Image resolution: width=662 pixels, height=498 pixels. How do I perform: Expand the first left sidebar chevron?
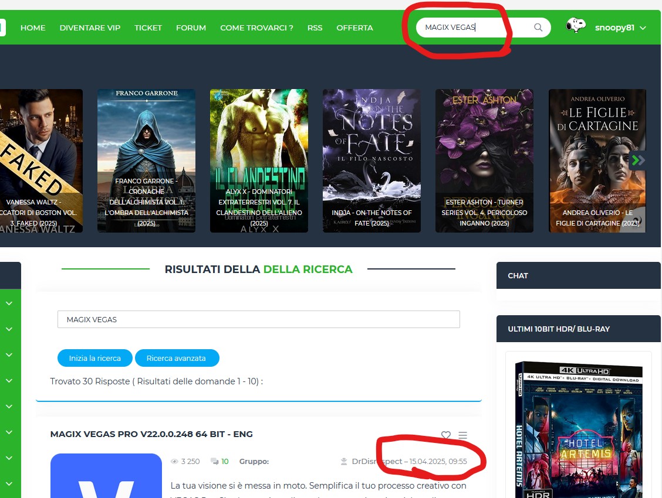click(9, 303)
